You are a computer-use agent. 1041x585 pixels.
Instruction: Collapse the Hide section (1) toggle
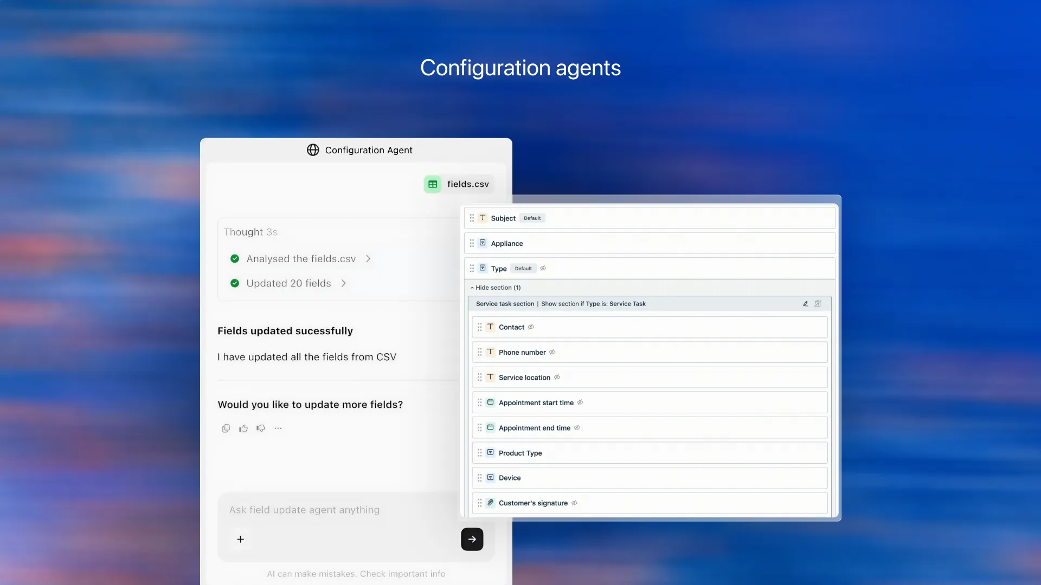(495, 288)
